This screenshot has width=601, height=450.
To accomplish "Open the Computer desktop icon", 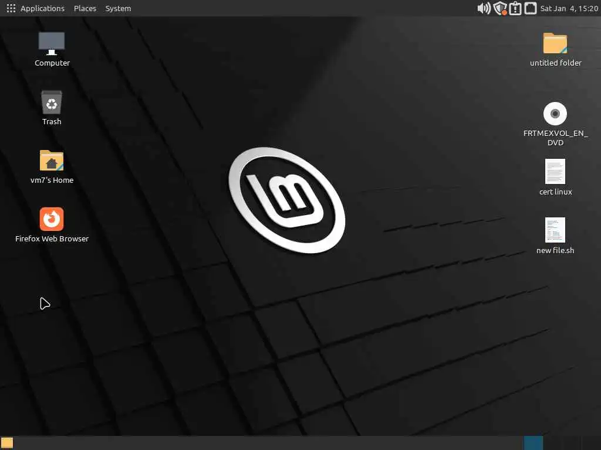I will [x=52, y=43].
